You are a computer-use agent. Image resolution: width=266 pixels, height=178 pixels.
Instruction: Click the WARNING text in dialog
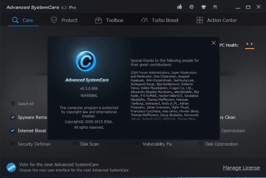coord(89,95)
